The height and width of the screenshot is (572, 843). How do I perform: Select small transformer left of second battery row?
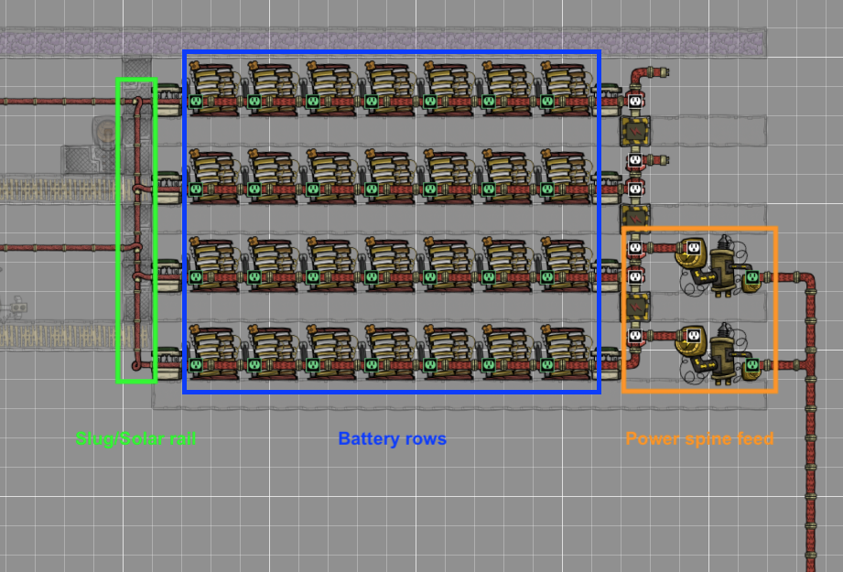(x=168, y=187)
